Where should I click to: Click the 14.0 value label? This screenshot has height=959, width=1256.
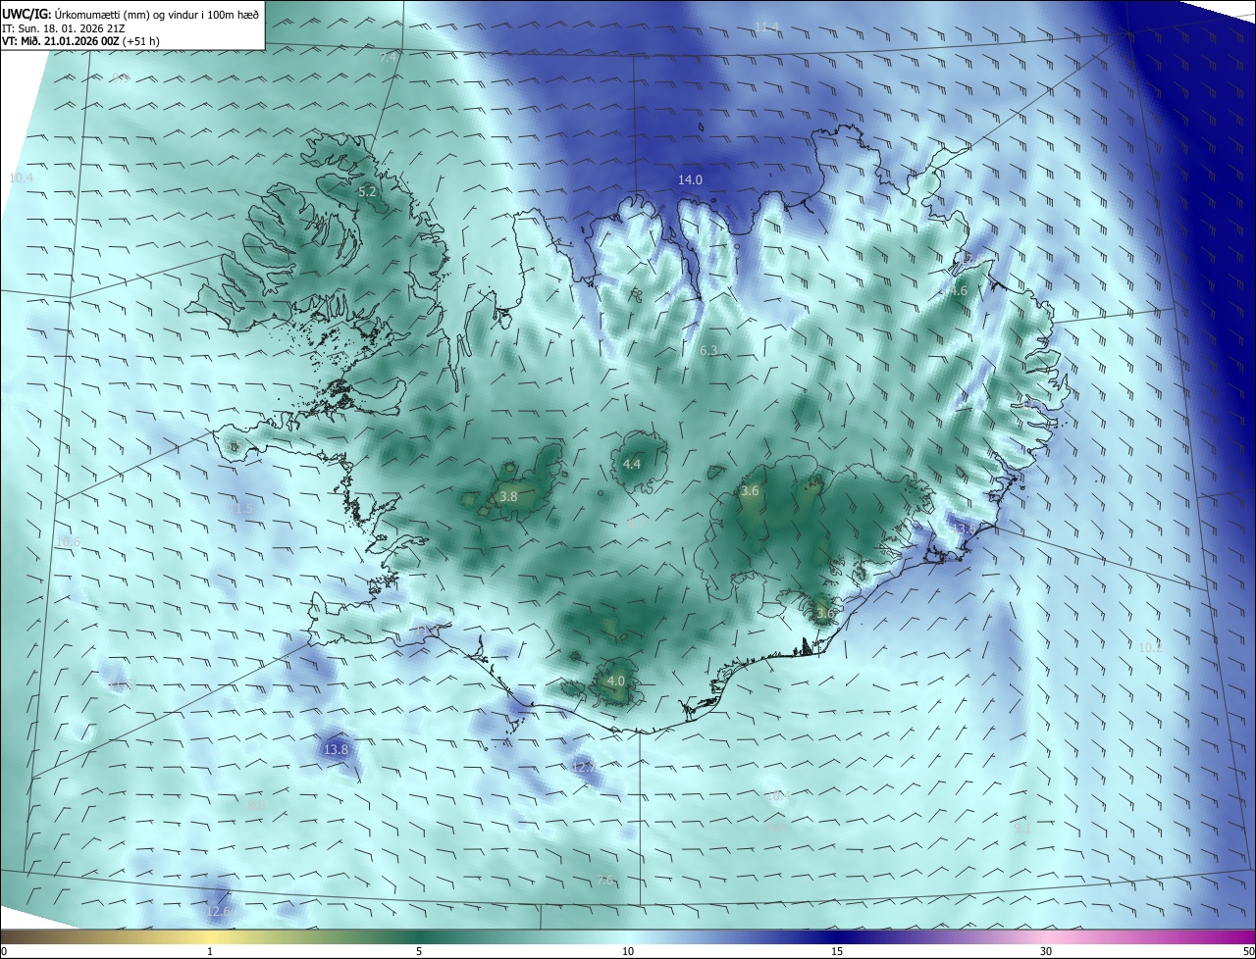[x=691, y=179]
